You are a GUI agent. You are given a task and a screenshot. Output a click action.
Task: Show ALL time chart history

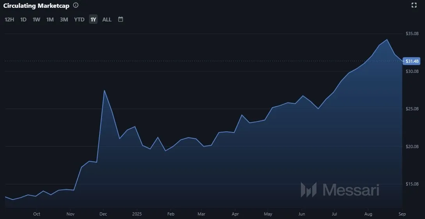[107, 19]
